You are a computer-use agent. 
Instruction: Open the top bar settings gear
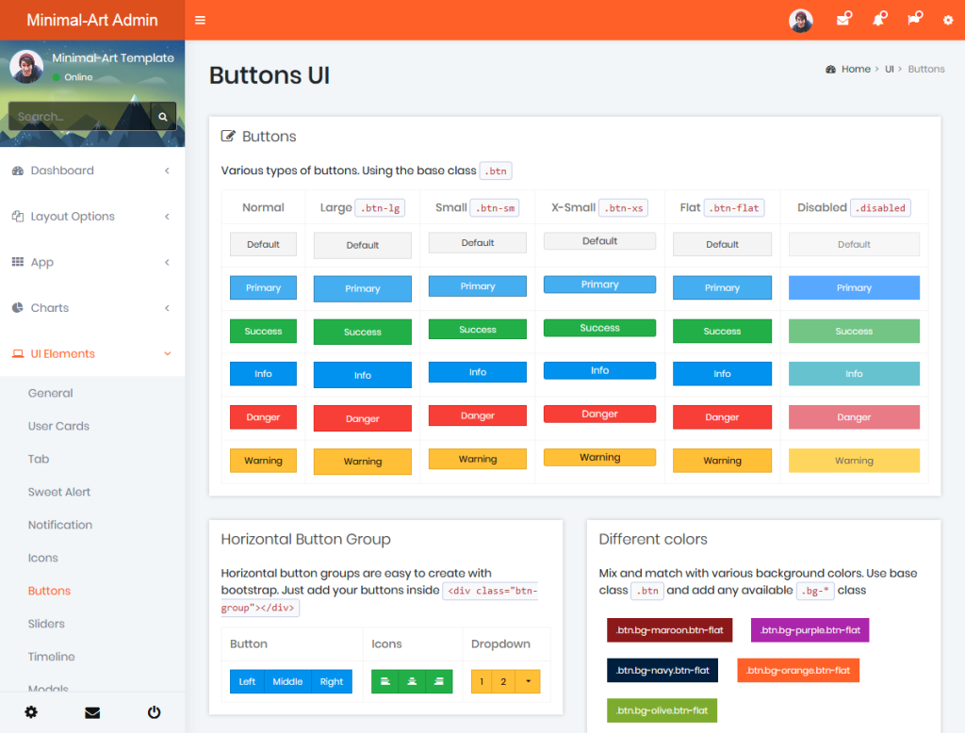click(x=948, y=21)
